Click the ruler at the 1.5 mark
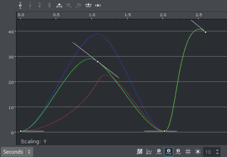 128,15
